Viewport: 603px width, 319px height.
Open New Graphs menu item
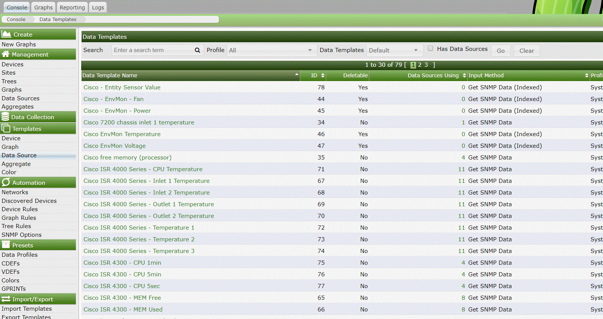point(19,44)
